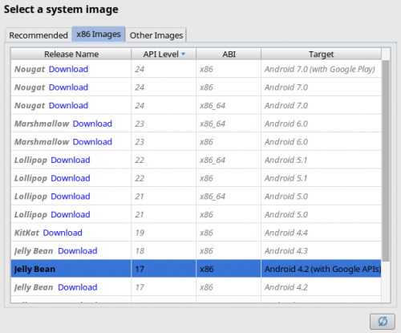Download Lollipop x86_64 Android 5.1 image
Image resolution: width=401 pixels, height=333 pixels.
[x=71, y=160]
